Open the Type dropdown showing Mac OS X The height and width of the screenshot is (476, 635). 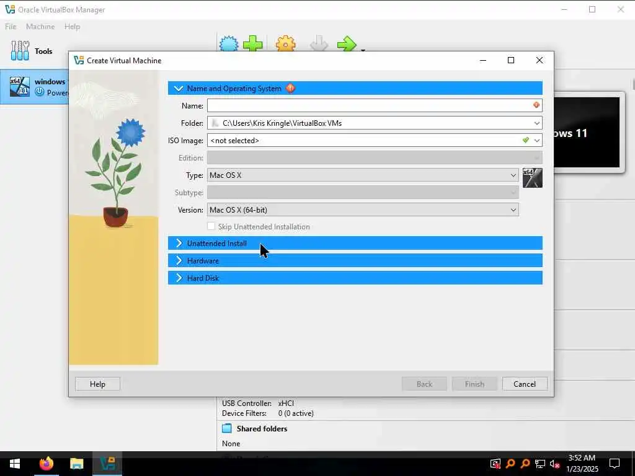click(363, 175)
